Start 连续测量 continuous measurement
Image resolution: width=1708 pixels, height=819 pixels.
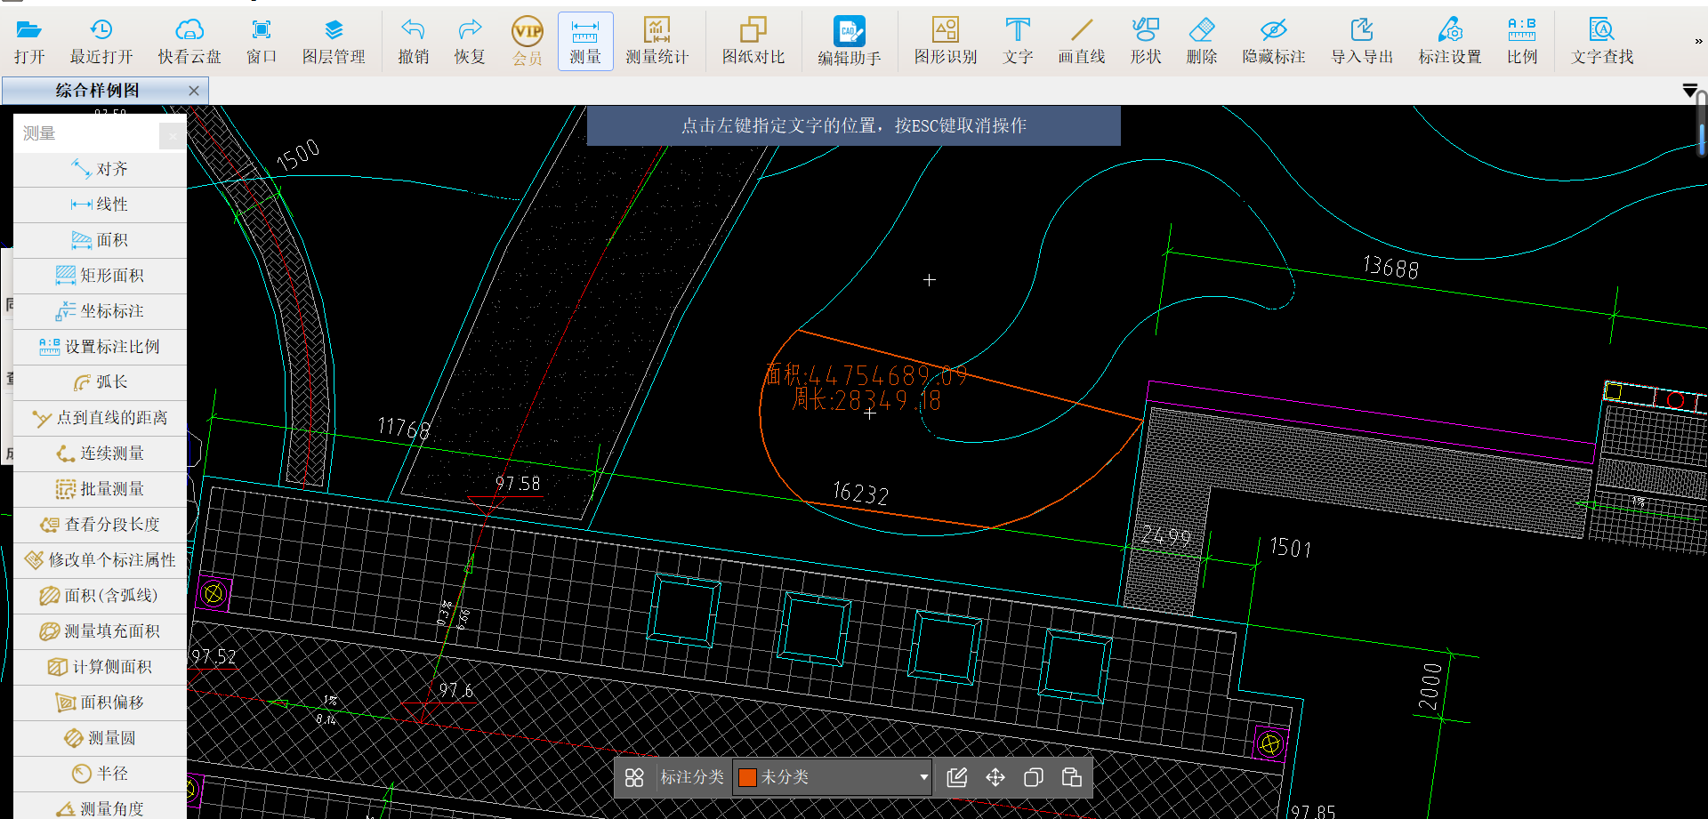click(x=100, y=454)
